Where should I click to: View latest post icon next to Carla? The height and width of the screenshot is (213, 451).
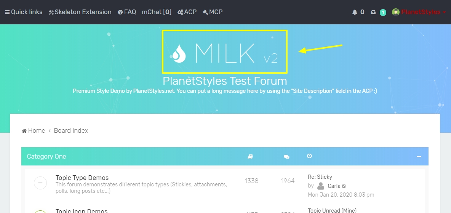(344, 186)
